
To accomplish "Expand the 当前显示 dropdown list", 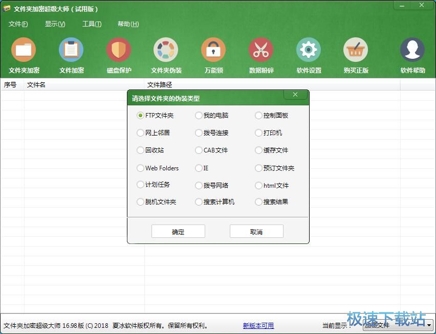I will point(429,325).
